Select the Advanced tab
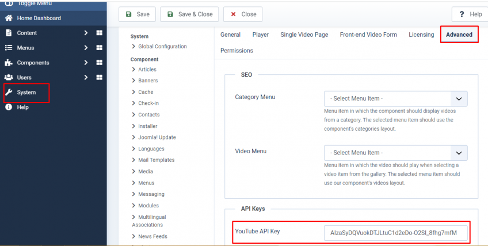 click(x=459, y=35)
